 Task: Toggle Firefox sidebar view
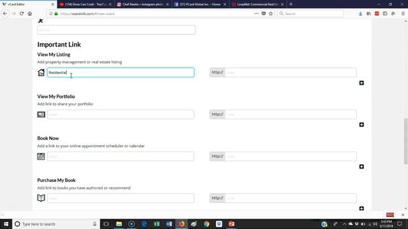click(385, 13)
